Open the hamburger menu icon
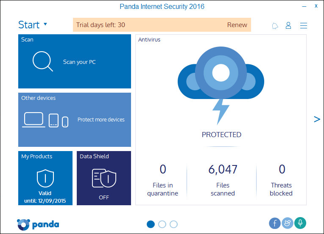Image resolution: width=324 pixels, height=234 pixels. tap(304, 25)
